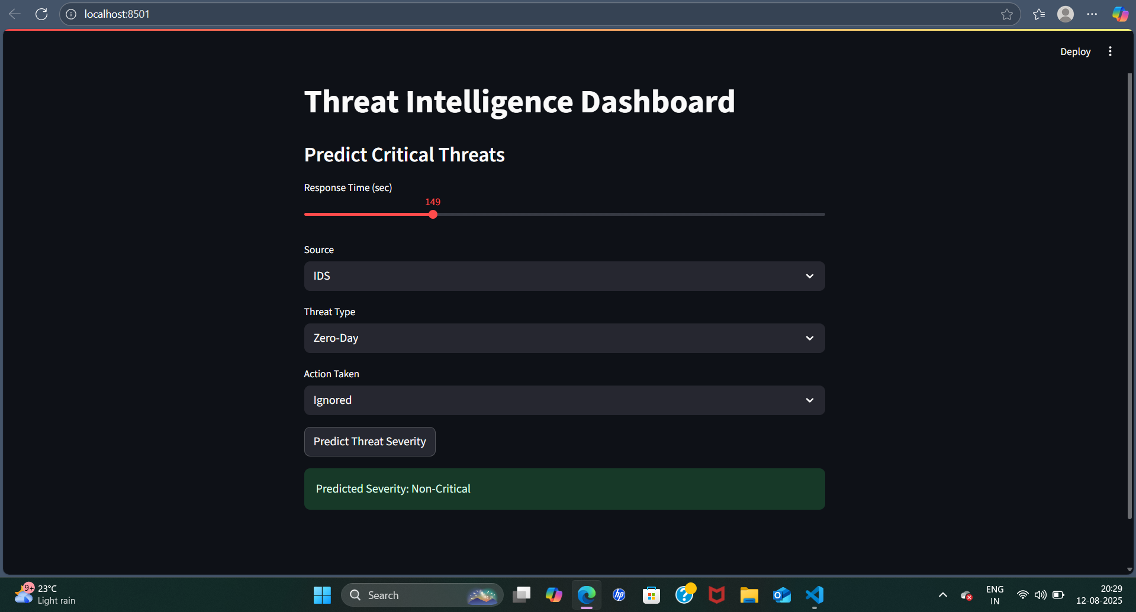The height and width of the screenshot is (612, 1136).
Task: Open the Copilot sidebar icon
Action: pyautogui.click(x=1120, y=14)
